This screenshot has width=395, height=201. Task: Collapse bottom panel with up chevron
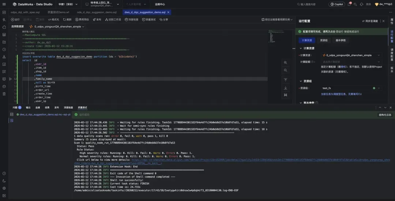point(380,107)
